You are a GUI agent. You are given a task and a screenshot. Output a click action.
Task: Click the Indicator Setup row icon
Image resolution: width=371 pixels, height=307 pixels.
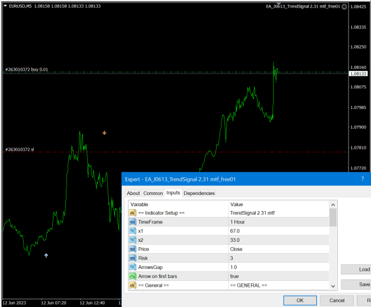[x=132, y=213]
